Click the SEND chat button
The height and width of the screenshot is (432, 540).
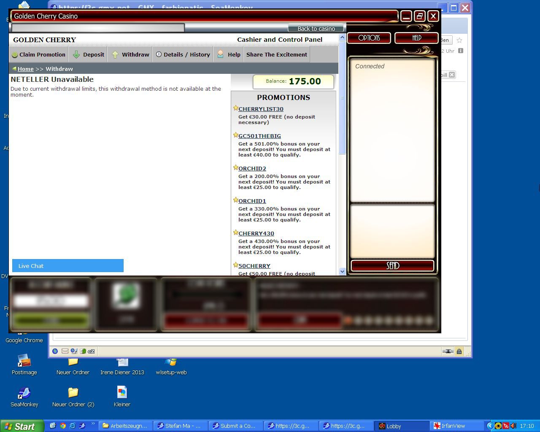tap(392, 265)
